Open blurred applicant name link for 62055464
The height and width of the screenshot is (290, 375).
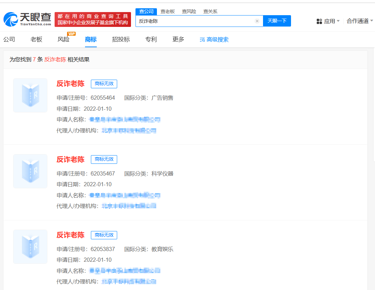pyautogui.click(x=125, y=119)
